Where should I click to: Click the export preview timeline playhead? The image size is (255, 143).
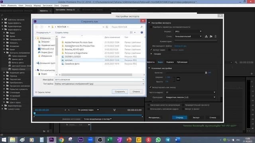coord(35,113)
